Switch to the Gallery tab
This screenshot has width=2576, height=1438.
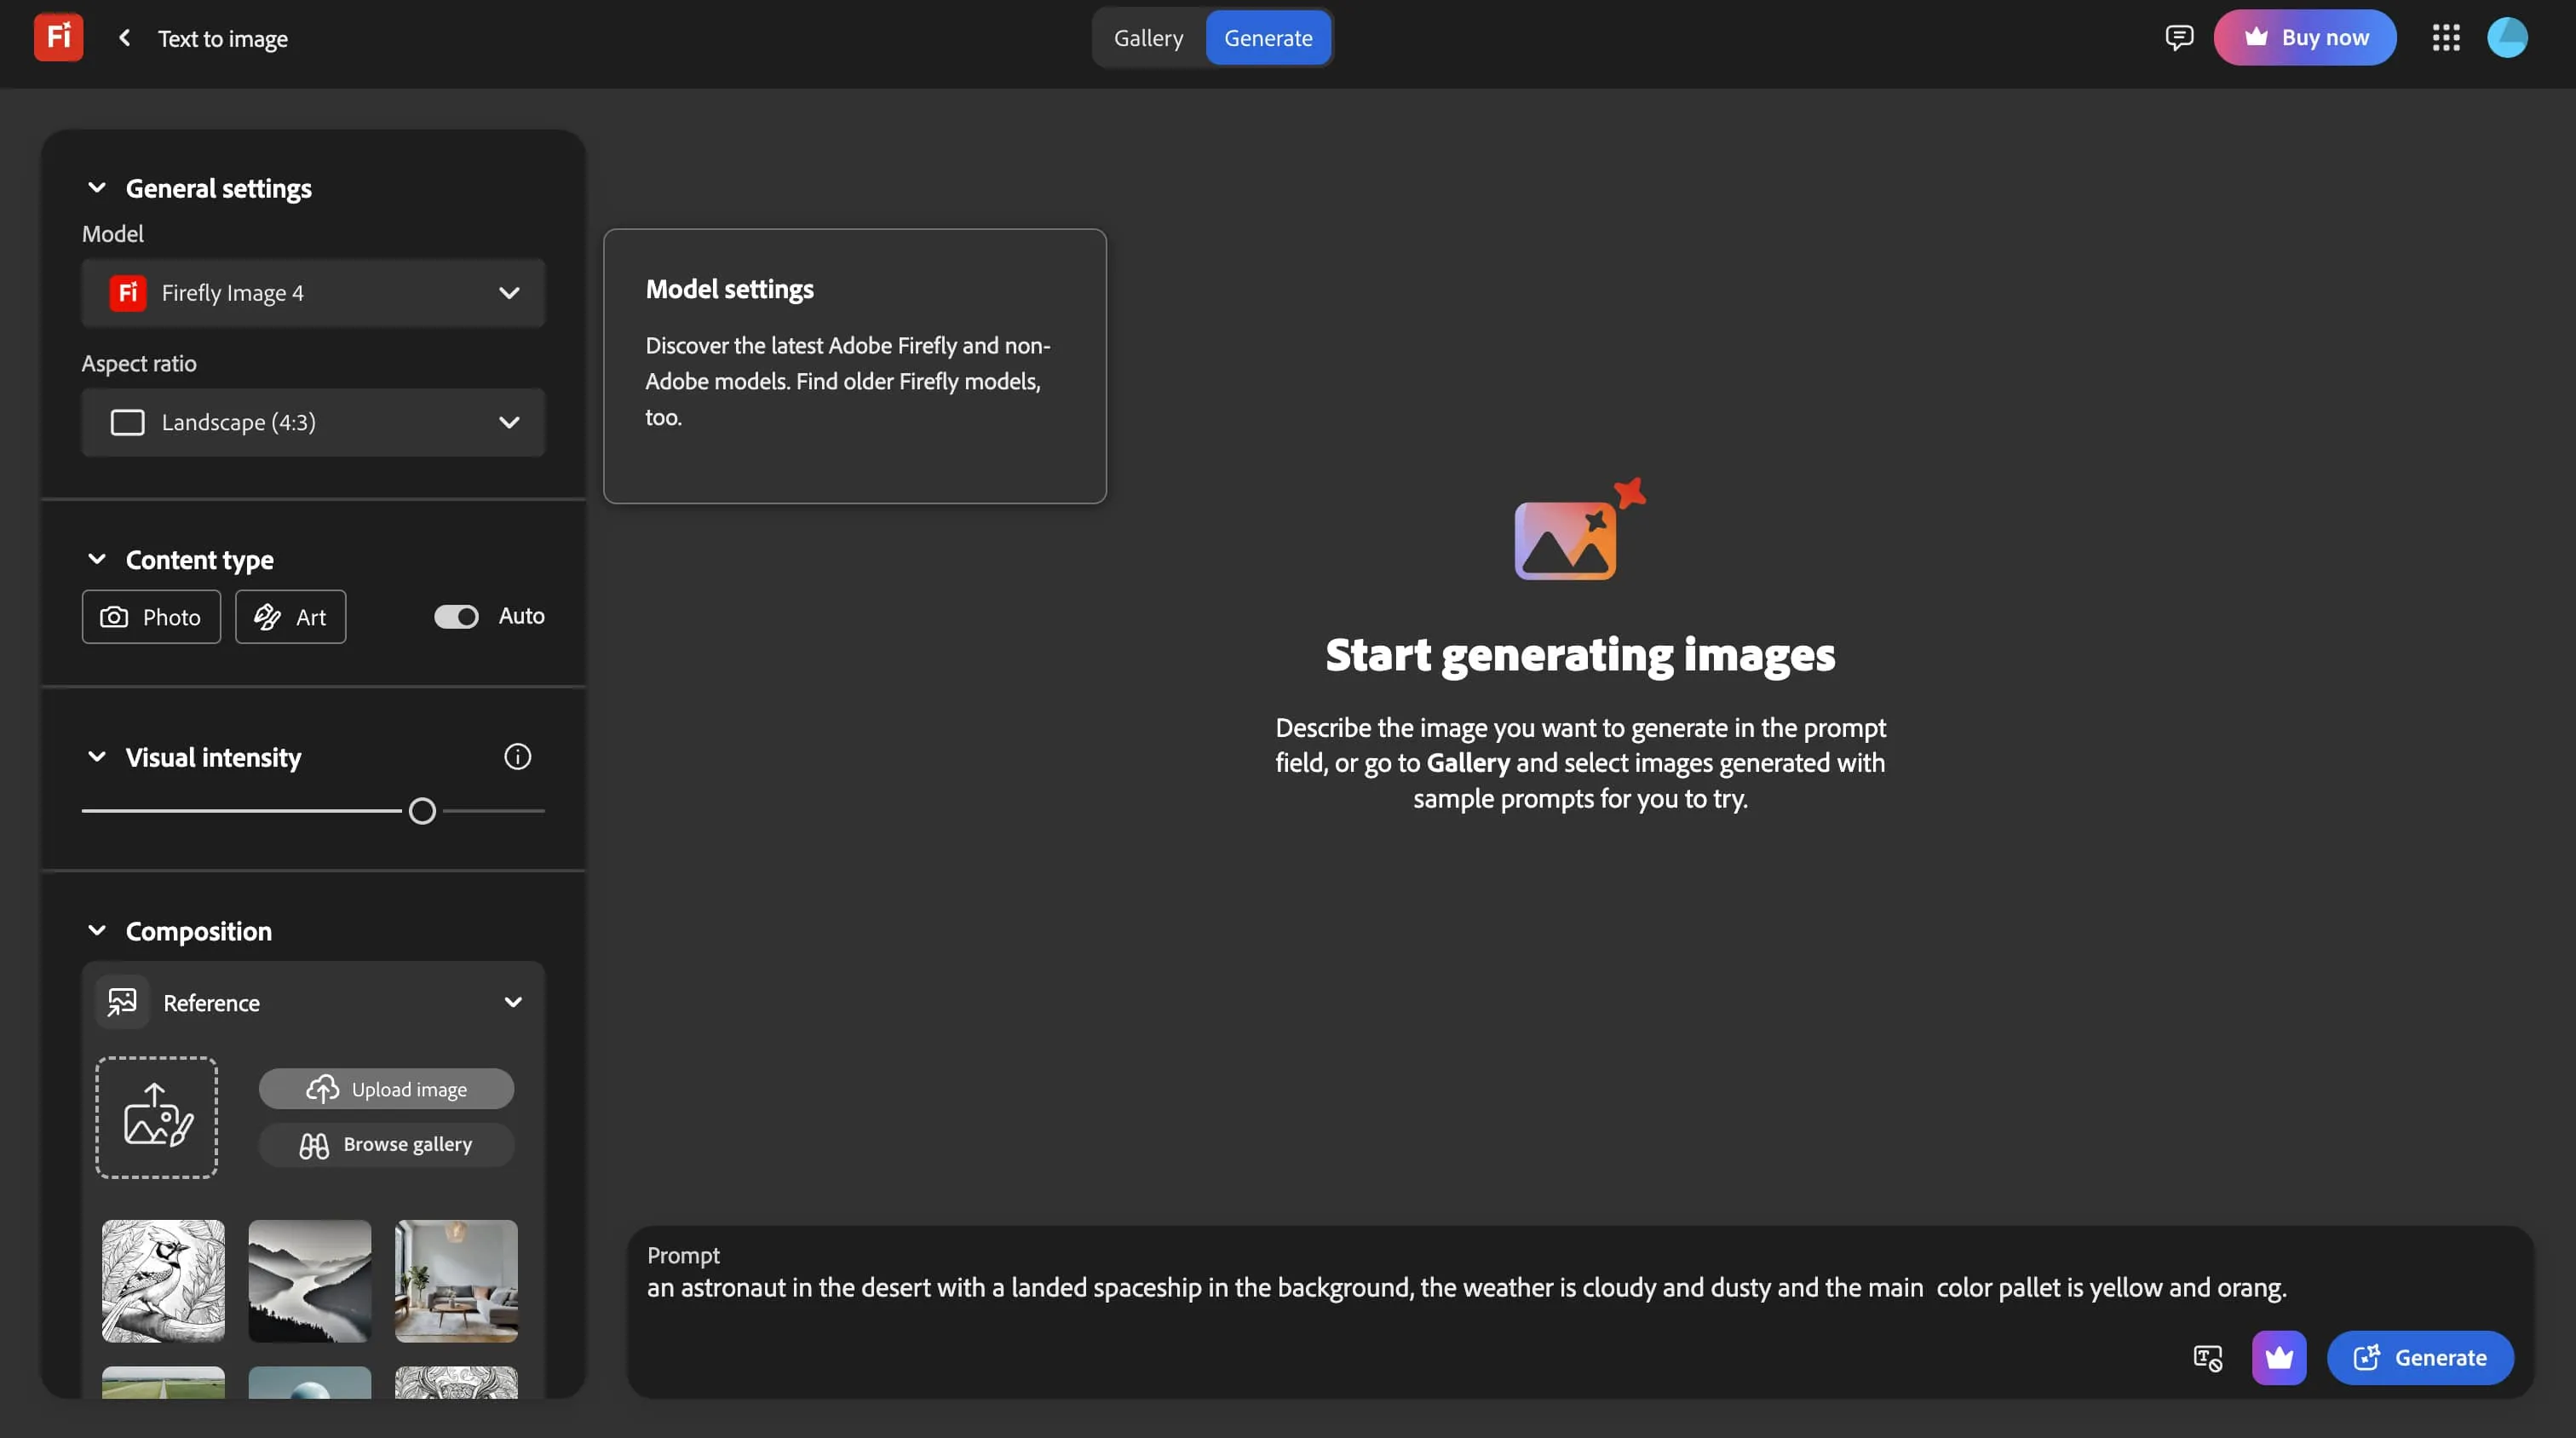[x=1148, y=38]
